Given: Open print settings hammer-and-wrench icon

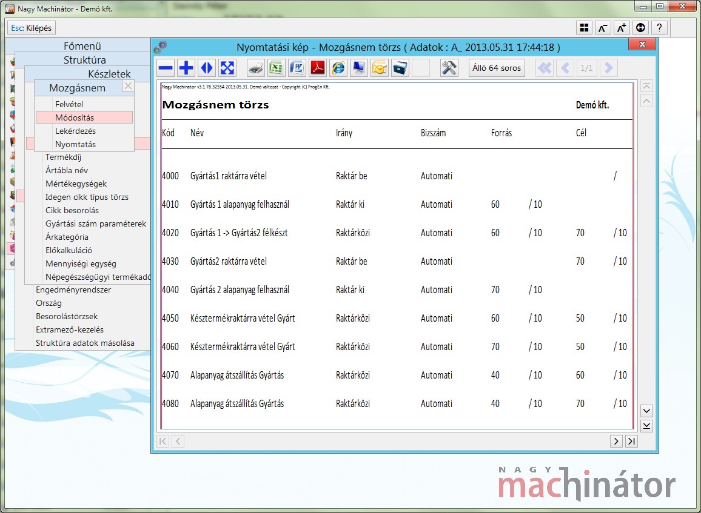Looking at the screenshot, I should click(x=449, y=68).
